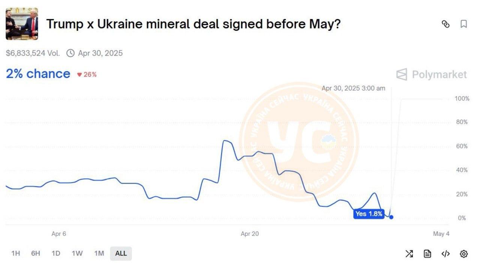Click the 2% chance value

38,74
